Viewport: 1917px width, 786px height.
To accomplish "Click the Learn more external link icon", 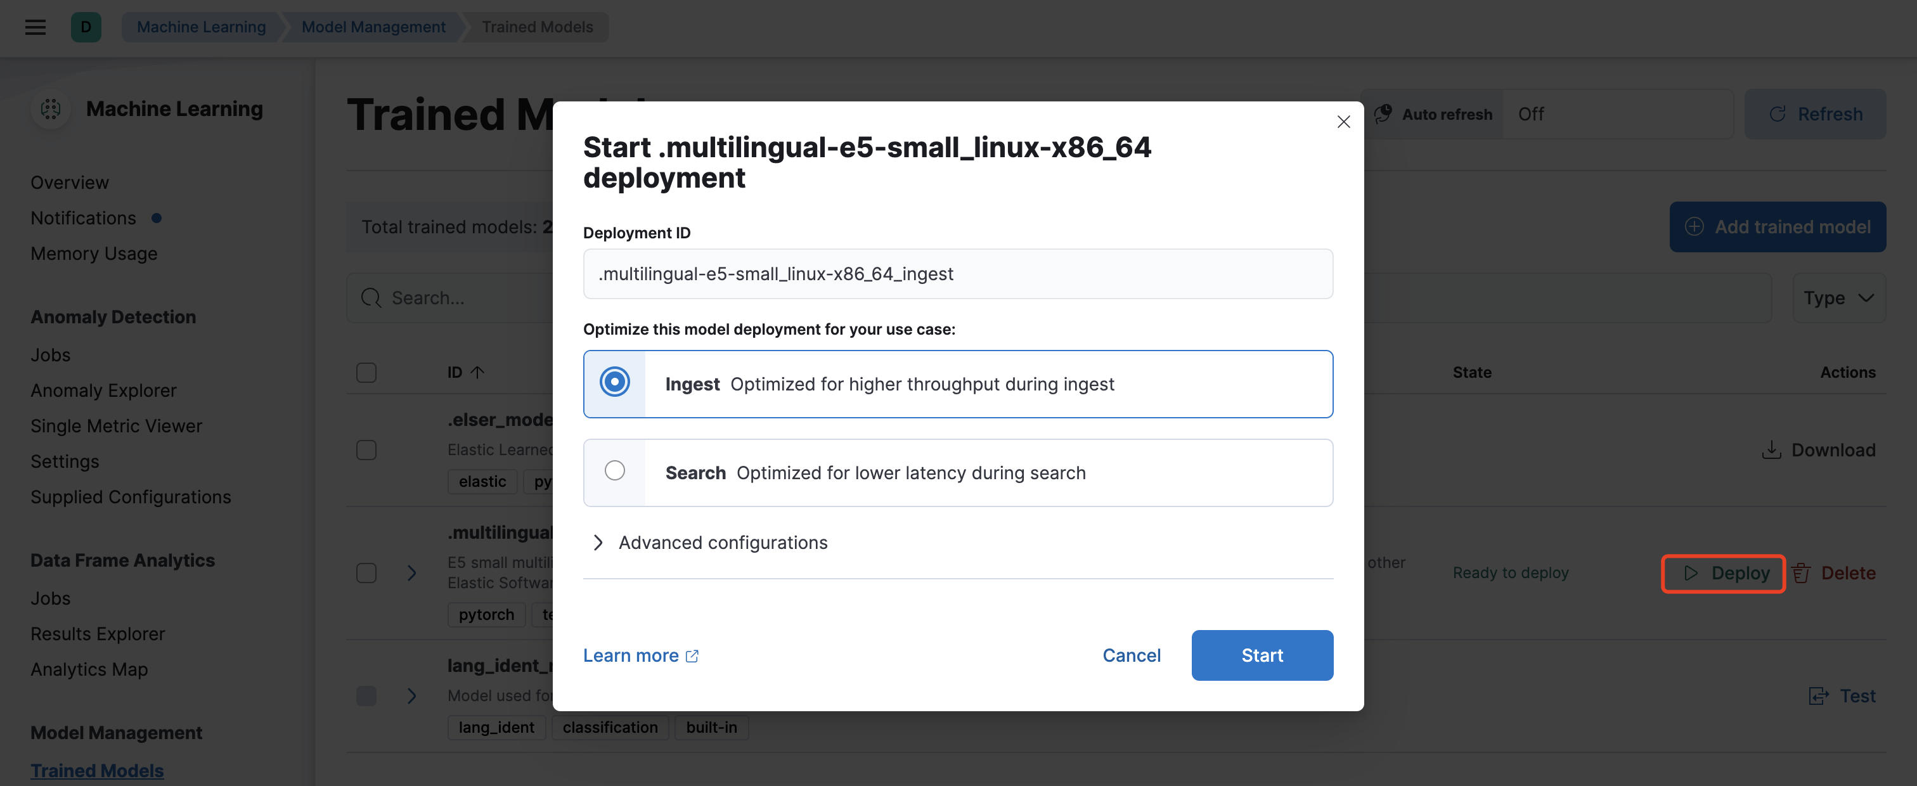I will (692, 656).
